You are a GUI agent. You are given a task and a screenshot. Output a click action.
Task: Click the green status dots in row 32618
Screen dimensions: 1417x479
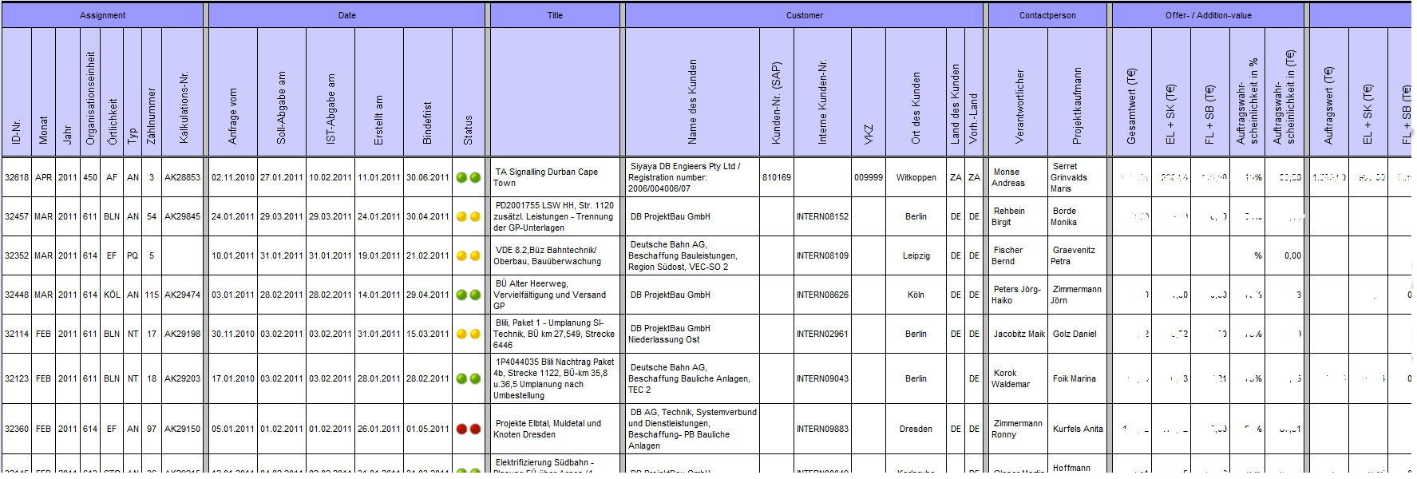point(468,177)
